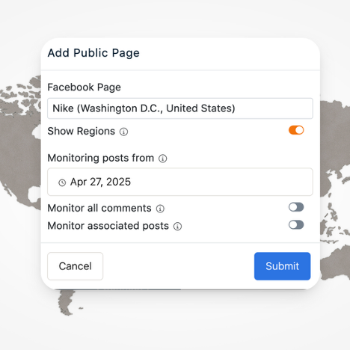Open the info tooltip for Monitoring posts from

[x=163, y=159]
